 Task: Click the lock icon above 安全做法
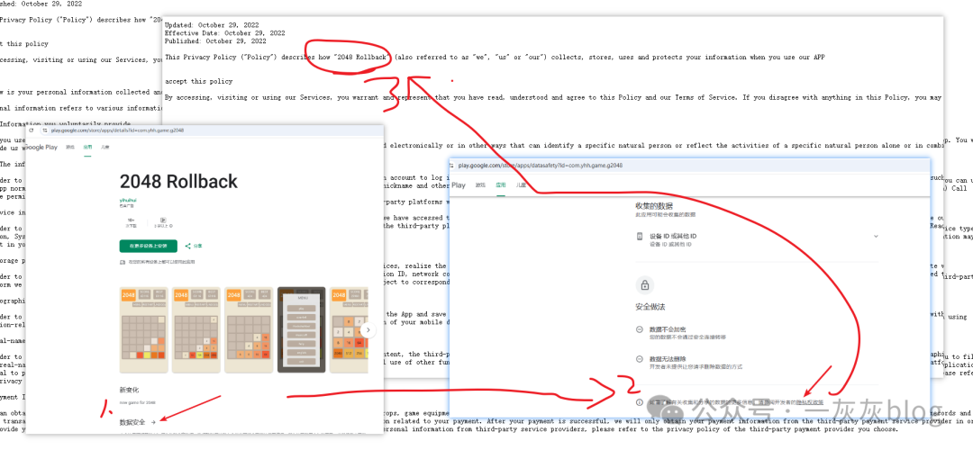644,285
